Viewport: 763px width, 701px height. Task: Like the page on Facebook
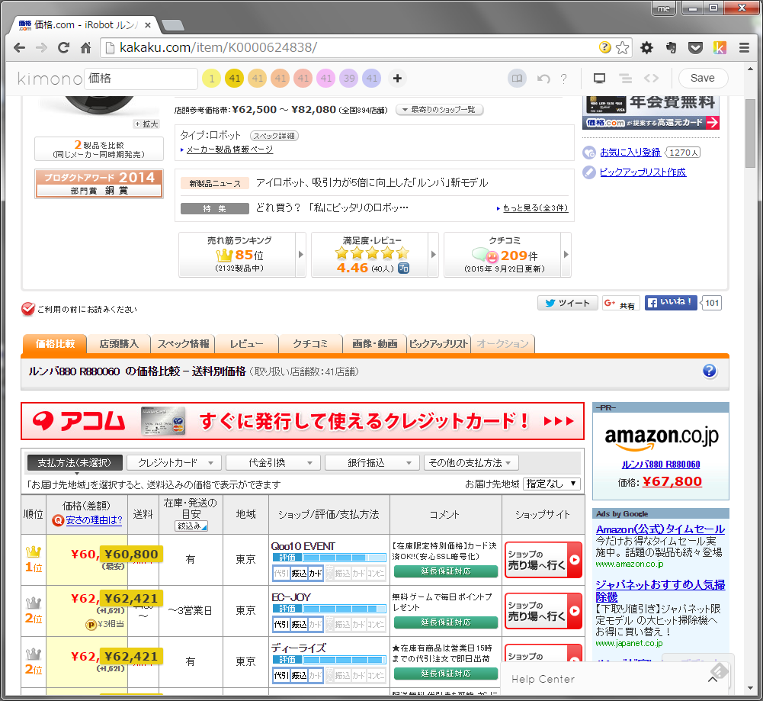[x=671, y=303]
